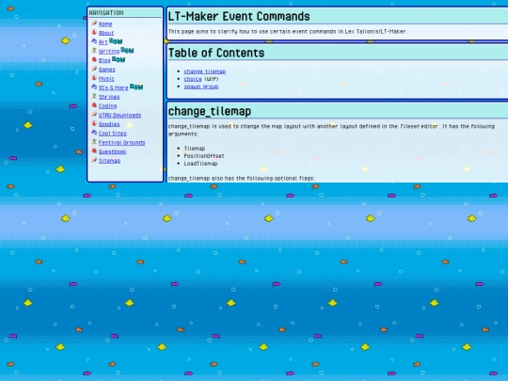The width and height of the screenshot is (508, 381).
Task: Click the blue icon beside Cool Sites
Action: click(94, 133)
